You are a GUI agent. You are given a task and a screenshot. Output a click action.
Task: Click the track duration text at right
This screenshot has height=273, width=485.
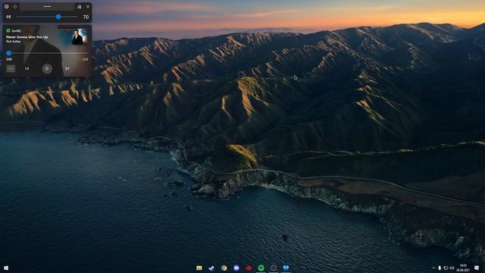(x=86, y=59)
